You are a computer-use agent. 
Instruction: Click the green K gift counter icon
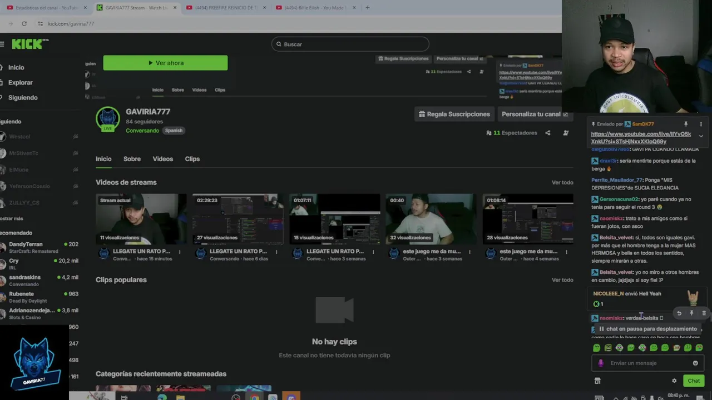click(x=596, y=304)
